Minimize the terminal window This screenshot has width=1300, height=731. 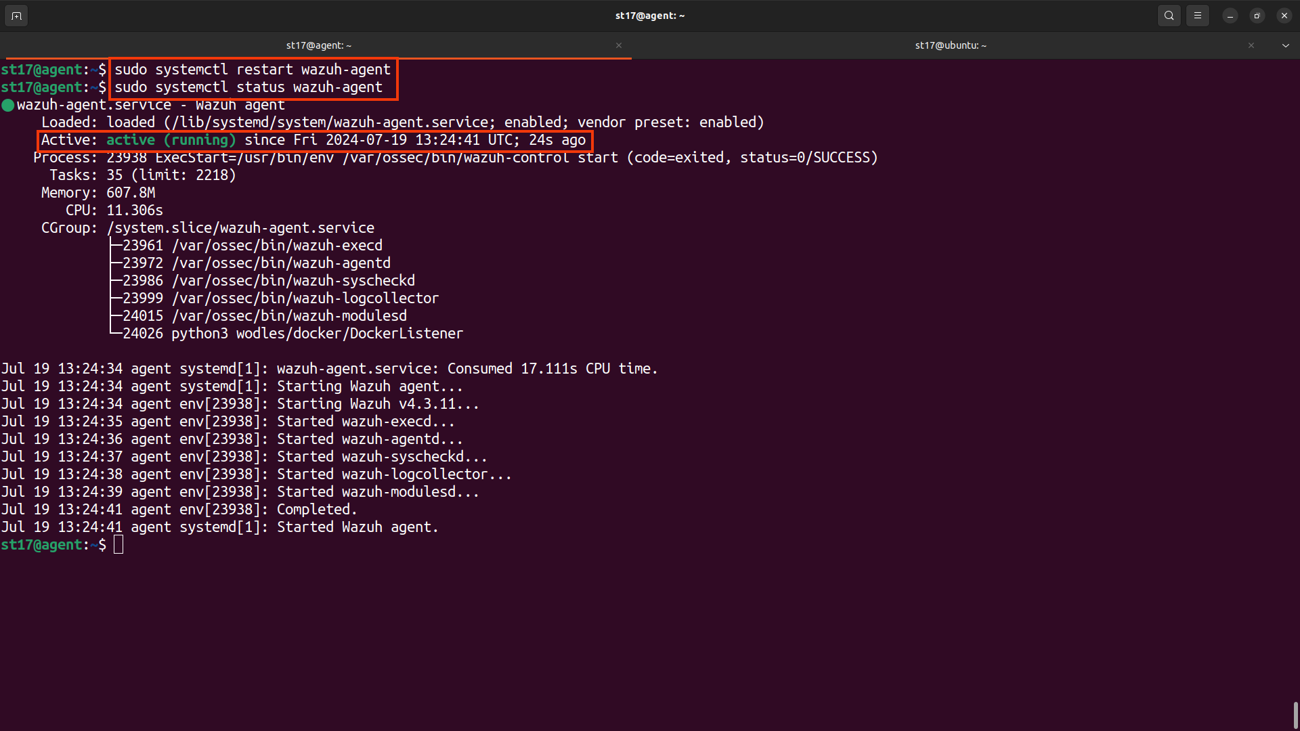click(x=1230, y=16)
